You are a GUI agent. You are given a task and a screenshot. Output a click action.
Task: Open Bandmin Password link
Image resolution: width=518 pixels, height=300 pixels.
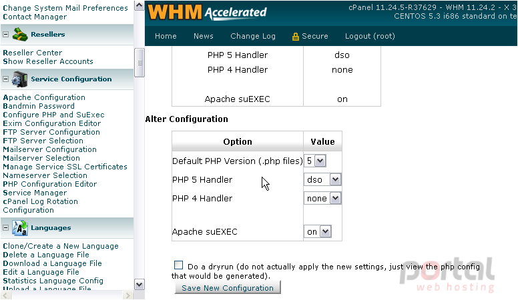click(39, 106)
